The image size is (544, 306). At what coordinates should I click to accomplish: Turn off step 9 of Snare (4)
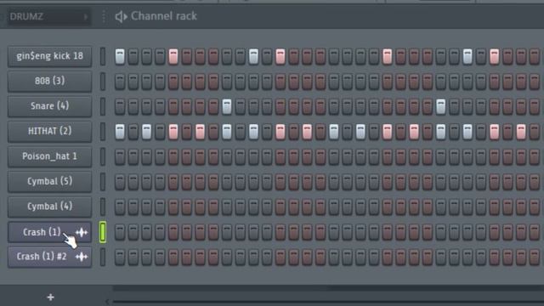[227, 106]
